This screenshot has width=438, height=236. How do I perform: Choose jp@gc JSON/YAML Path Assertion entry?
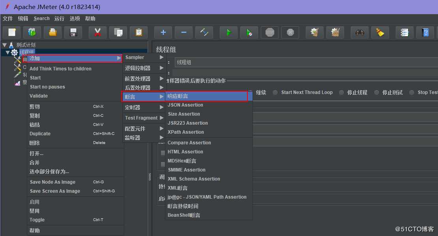(x=209, y=197)
